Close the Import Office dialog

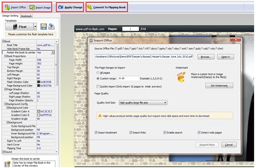coord(235,39)
